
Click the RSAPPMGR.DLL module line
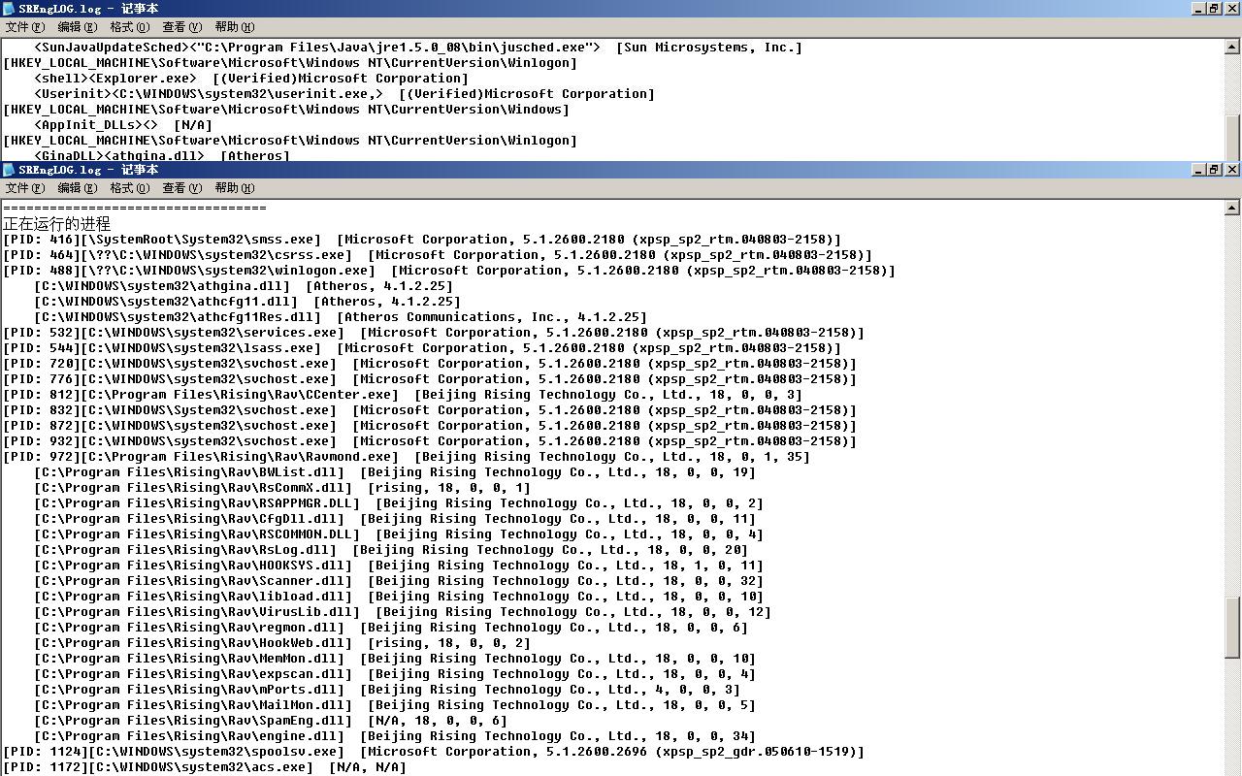pos(399,503)
